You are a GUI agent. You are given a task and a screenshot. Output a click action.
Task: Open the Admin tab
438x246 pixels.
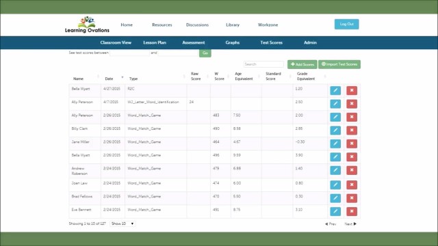[310, 42]
